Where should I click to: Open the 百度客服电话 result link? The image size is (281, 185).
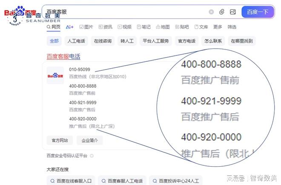[x=63, y=57]
